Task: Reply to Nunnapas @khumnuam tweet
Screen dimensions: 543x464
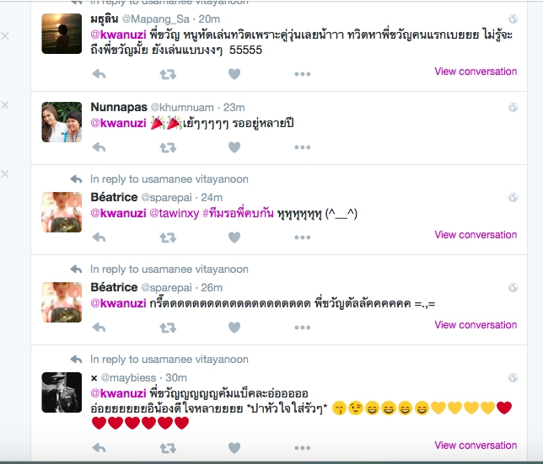Action: [x=99, y=147]
